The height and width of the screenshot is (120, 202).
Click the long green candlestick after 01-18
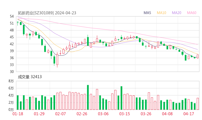24,30
